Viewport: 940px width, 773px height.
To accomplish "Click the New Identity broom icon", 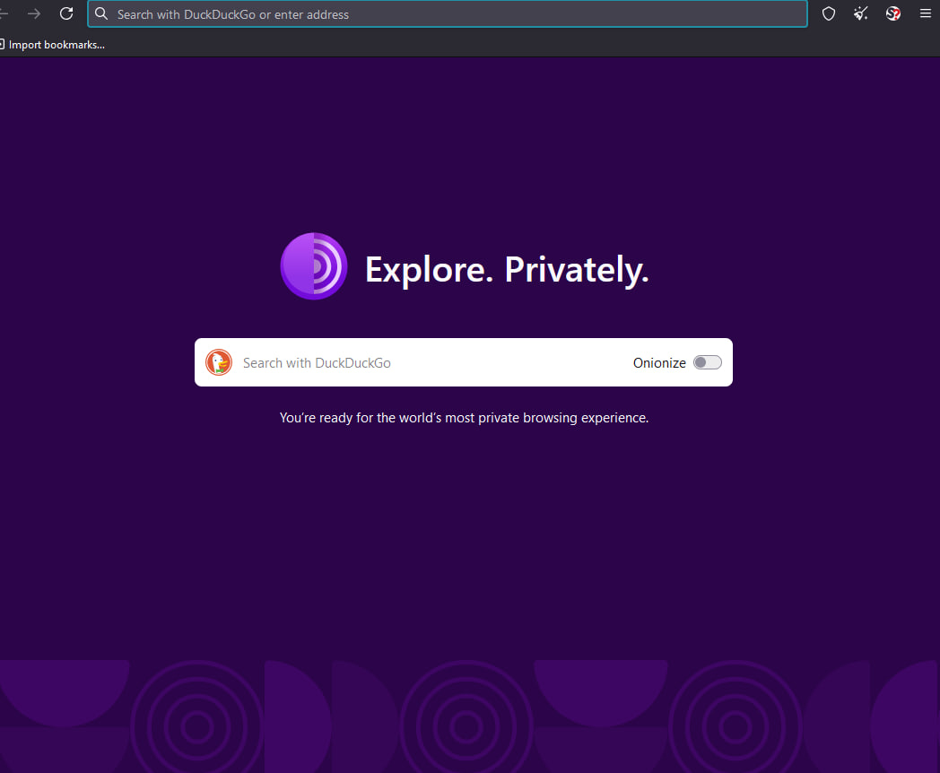I will click(x=861, y=13).
